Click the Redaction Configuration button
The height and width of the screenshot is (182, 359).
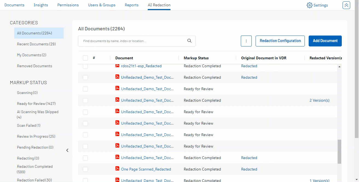pos(280,41)
